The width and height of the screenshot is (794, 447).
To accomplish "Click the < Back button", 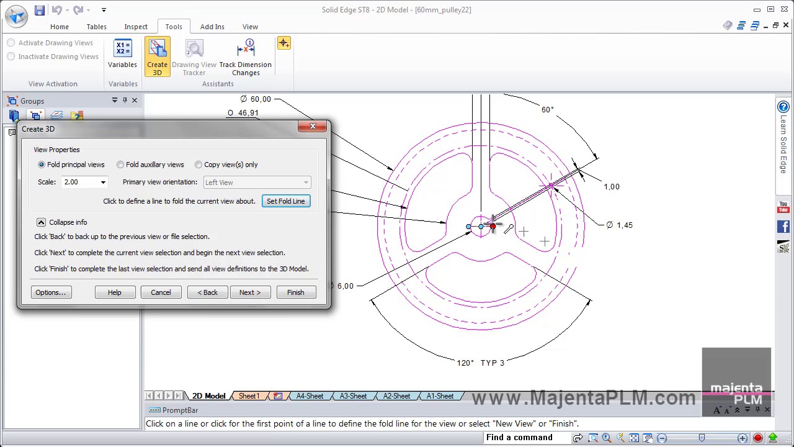I will (x=208, y=292).
